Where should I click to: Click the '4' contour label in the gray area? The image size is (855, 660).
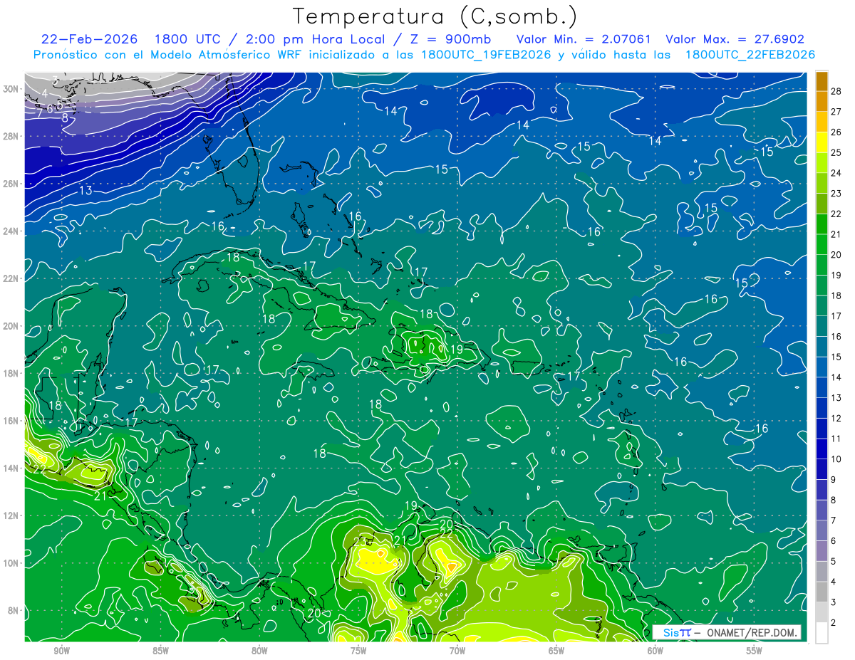pyautogui.click(x=44, y=94)
